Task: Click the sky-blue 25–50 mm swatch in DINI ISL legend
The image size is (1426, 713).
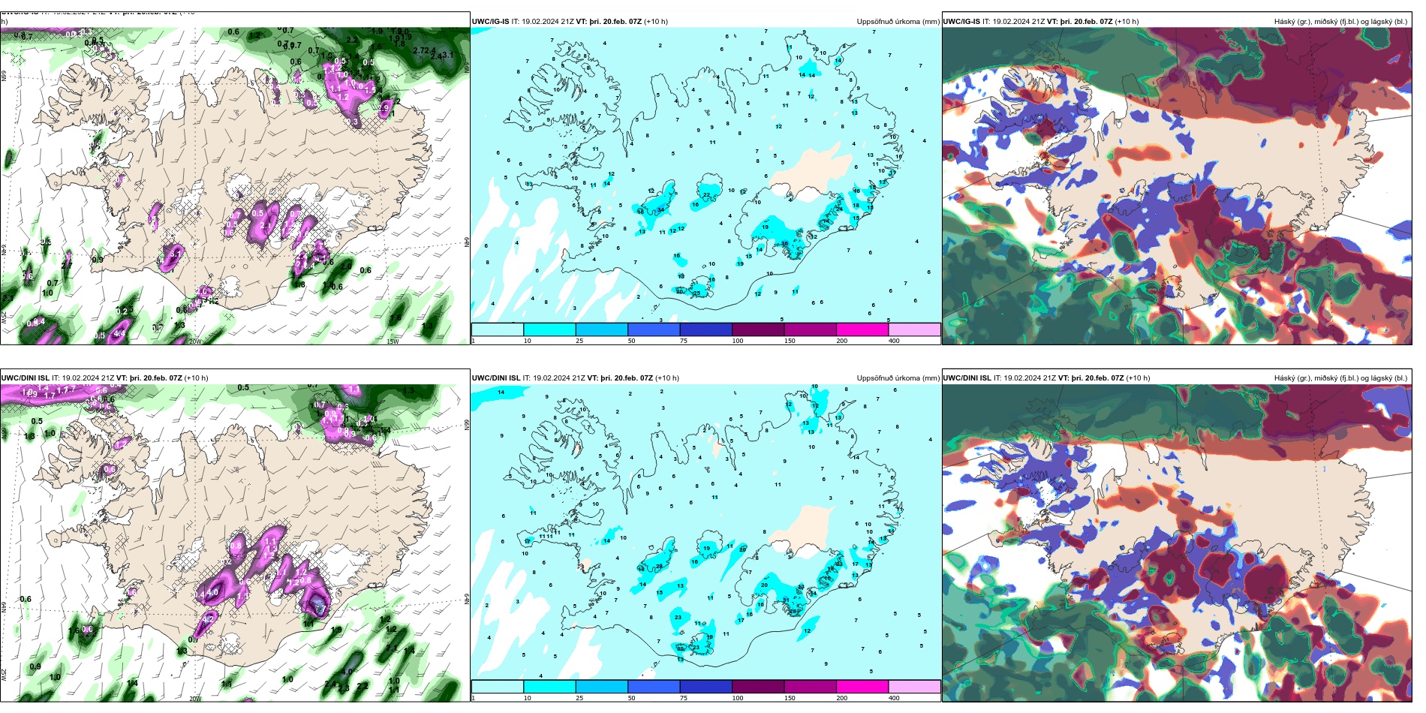Action: pos(602,687)
